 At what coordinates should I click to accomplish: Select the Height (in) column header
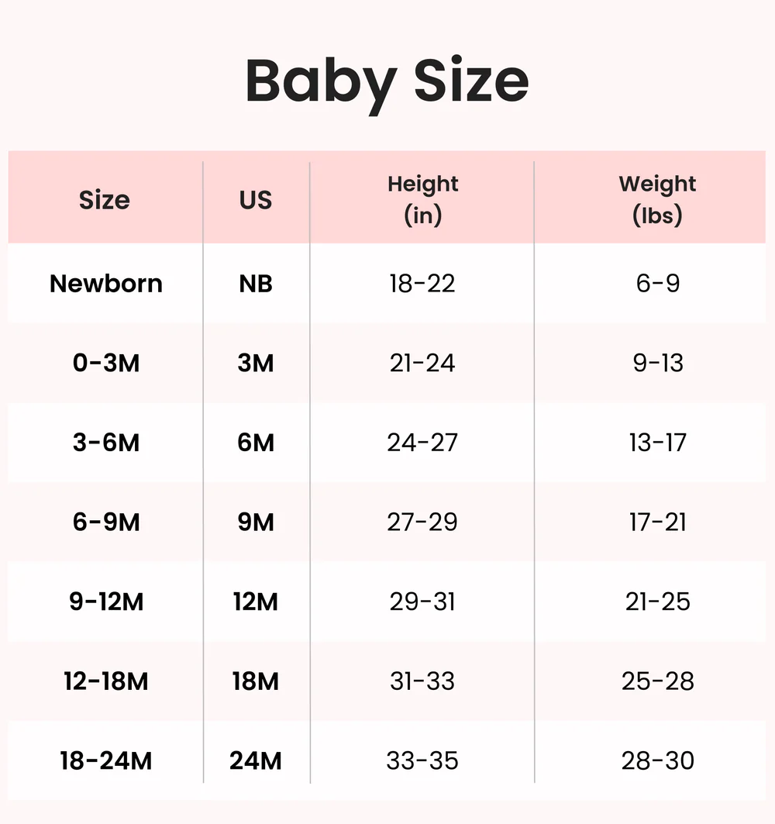pos(422,199)
